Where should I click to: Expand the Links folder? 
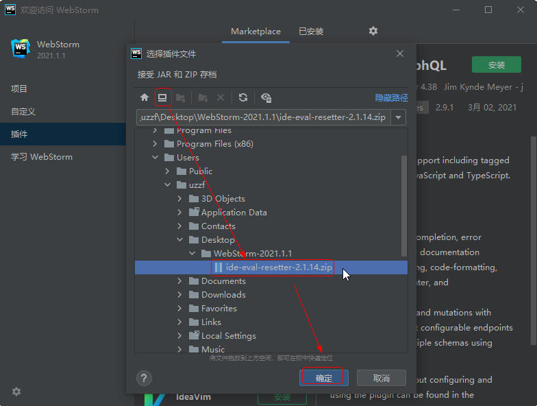click(179, 322)
